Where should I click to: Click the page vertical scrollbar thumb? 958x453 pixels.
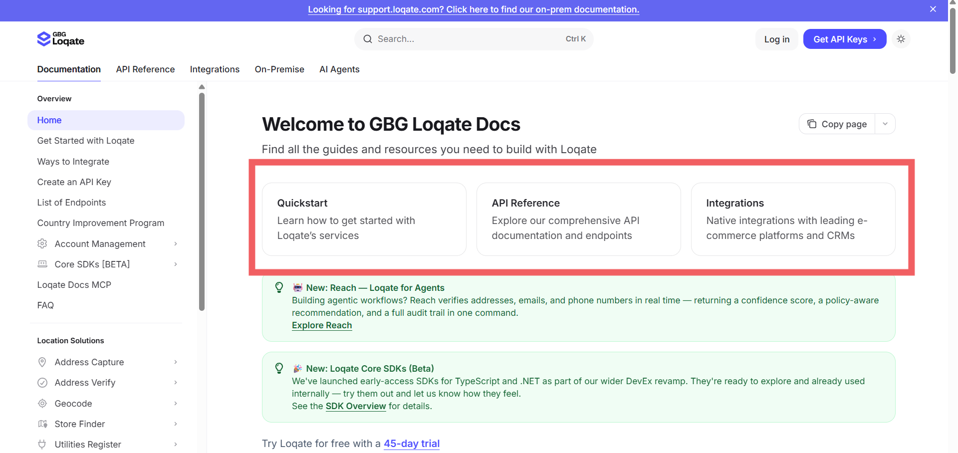(x=953, y=40)
